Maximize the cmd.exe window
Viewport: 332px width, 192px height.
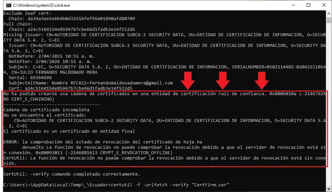point(309,5)
